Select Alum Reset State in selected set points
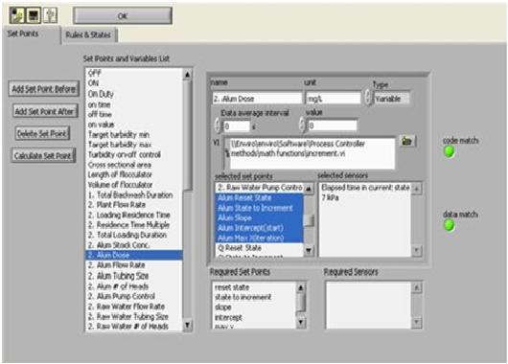The height and width of the screenshot is (364, 508). coord(259,198)
